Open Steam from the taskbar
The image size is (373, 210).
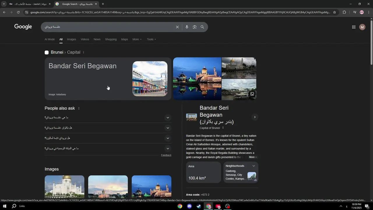[199, 206]
